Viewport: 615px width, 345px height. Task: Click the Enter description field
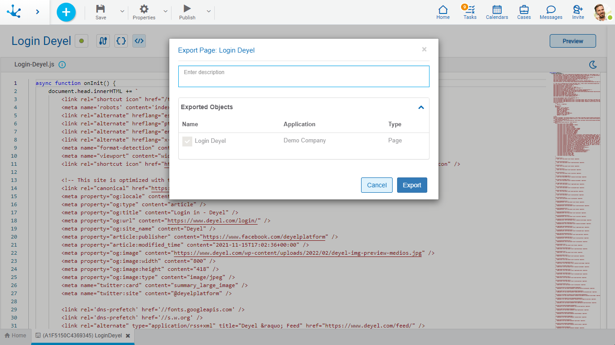point(304,76)
